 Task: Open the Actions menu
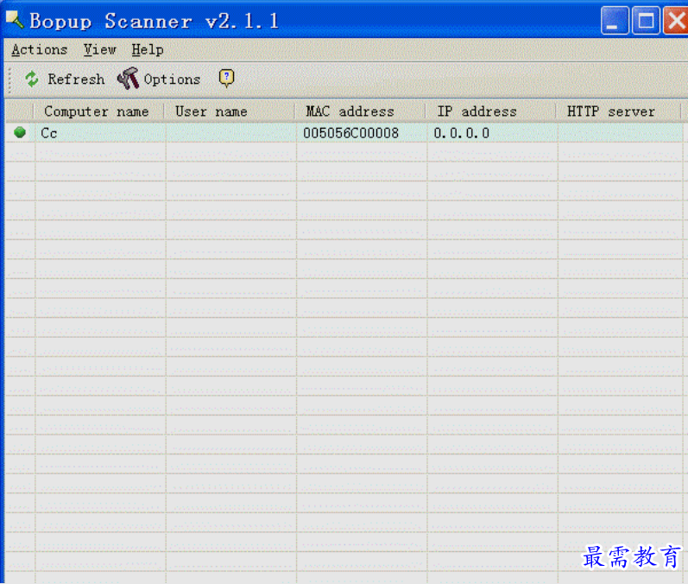(40, 49)
